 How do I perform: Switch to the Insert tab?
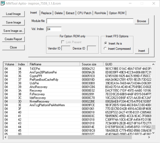click(34, 13)
